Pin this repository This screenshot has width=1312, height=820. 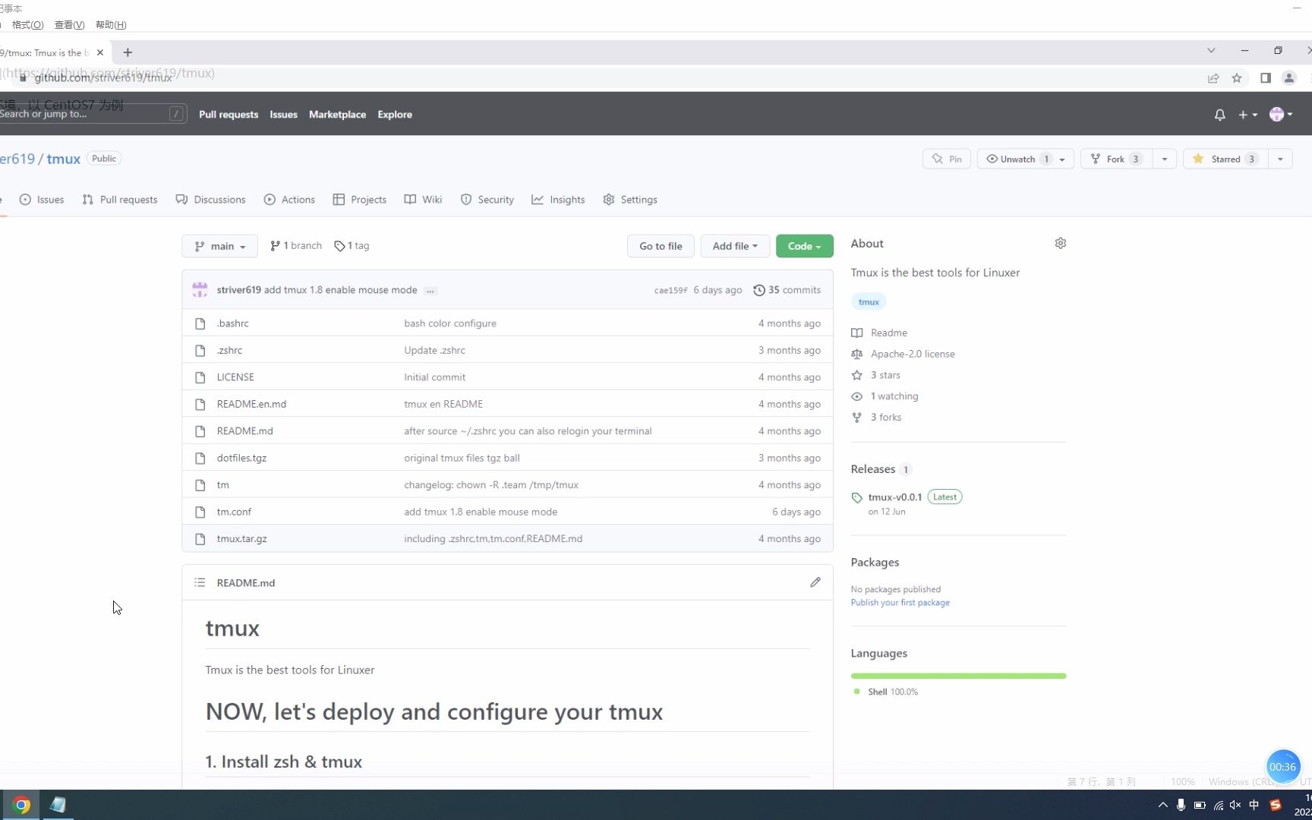click(x=947, y=159)
